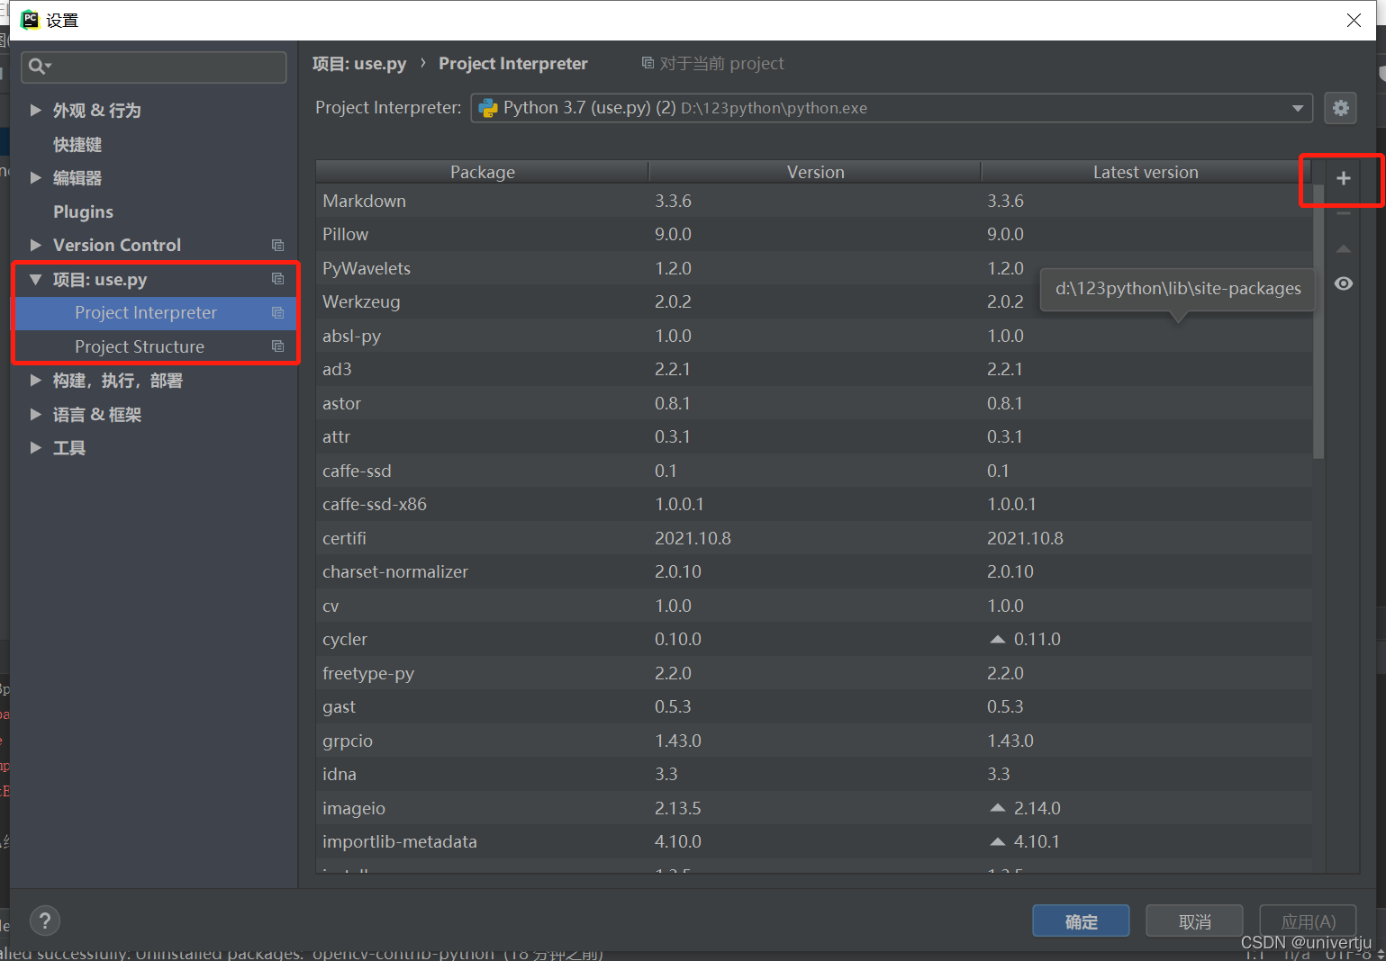Screen dimensions: 1386x961
Task: Click the upgrade arrow next to cycler 0.11.0
Action: tap(997, 639)
